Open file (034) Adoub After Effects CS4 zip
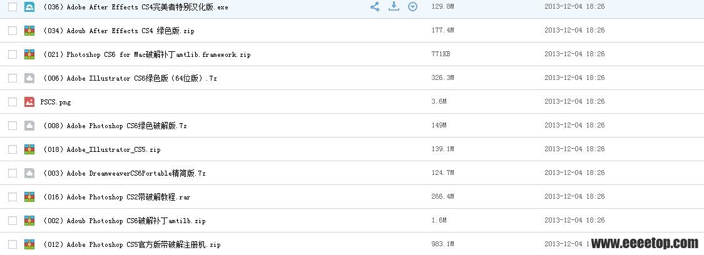Screen dimensions: 704x255 118,31
